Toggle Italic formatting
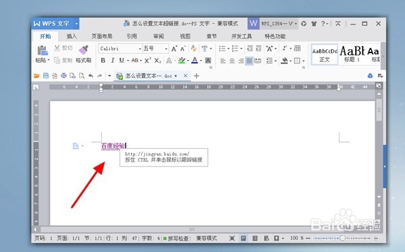The height and width of the screenshot is (252, 405). point(112,61)
